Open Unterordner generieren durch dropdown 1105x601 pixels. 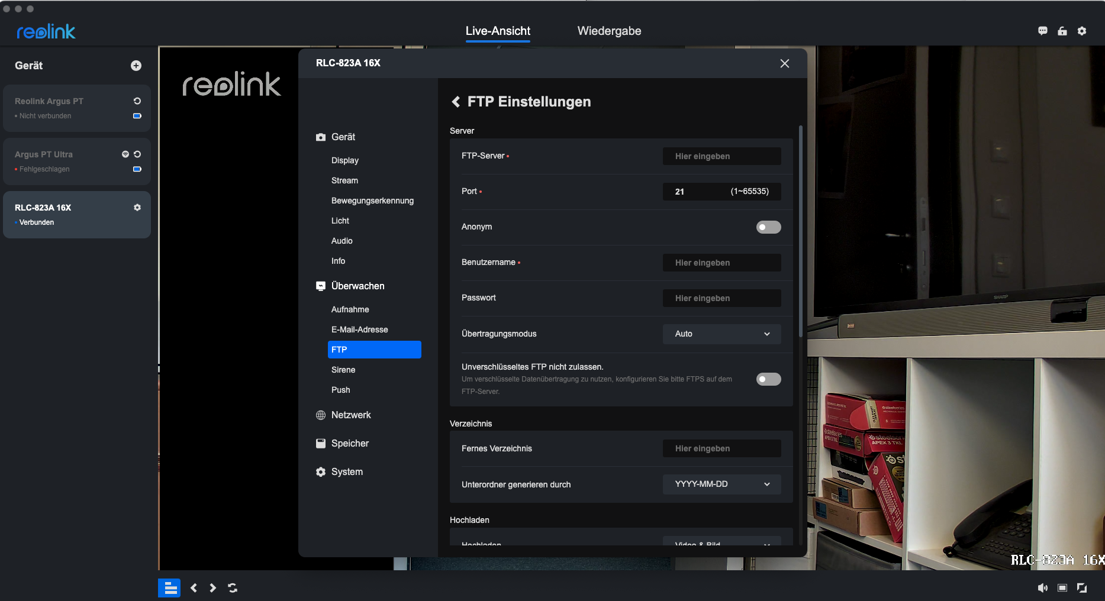point(722,484)
